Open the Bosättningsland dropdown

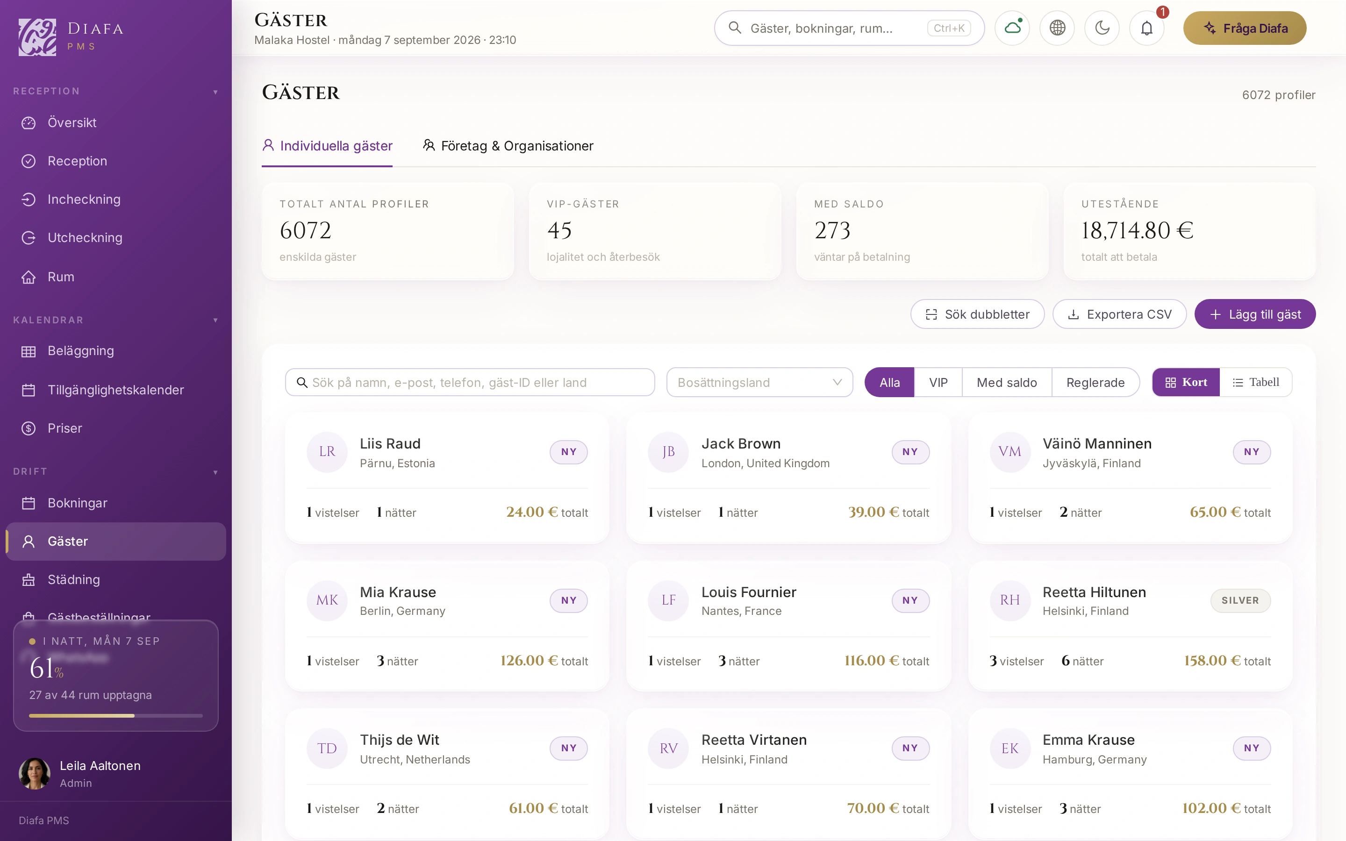759,382
